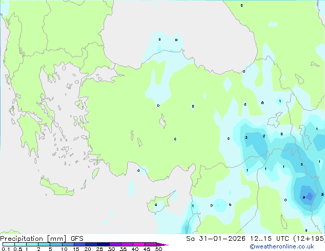Select the 0.1 mm lightest legend swatch
Image resolution: width=325 pixels, height=251 pixels.
point(9,244)
